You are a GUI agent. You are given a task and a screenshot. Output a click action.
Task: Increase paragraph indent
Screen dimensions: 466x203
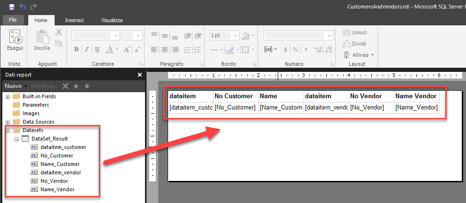tap(198, 35)
